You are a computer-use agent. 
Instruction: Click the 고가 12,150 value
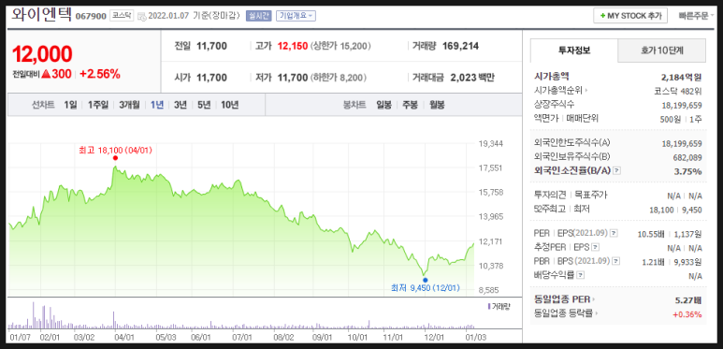[x=293, y=46]
